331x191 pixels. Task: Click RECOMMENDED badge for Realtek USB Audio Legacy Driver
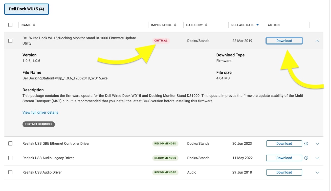[165, 158]
